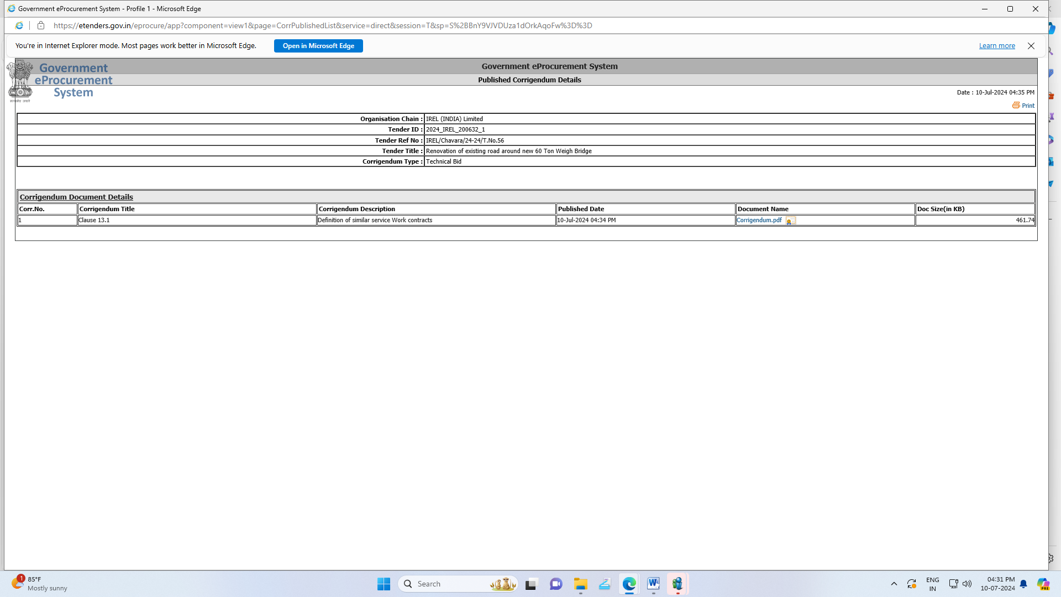Viewport: 1061px width, 597px height.
Task: Open the volume control in the system tray
Action: point(967,584)
